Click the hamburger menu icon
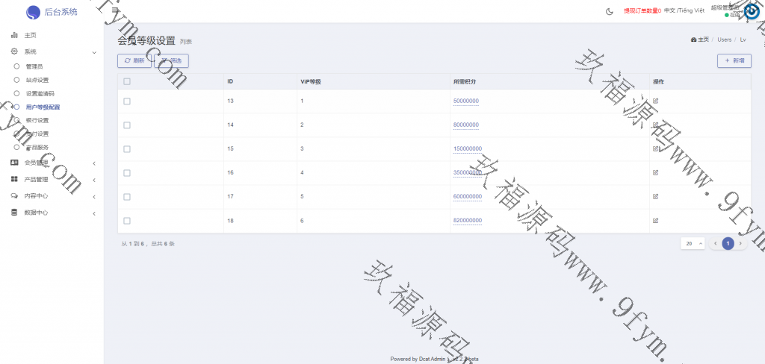This screenshot has height=364, width=765. click(115, 11)
